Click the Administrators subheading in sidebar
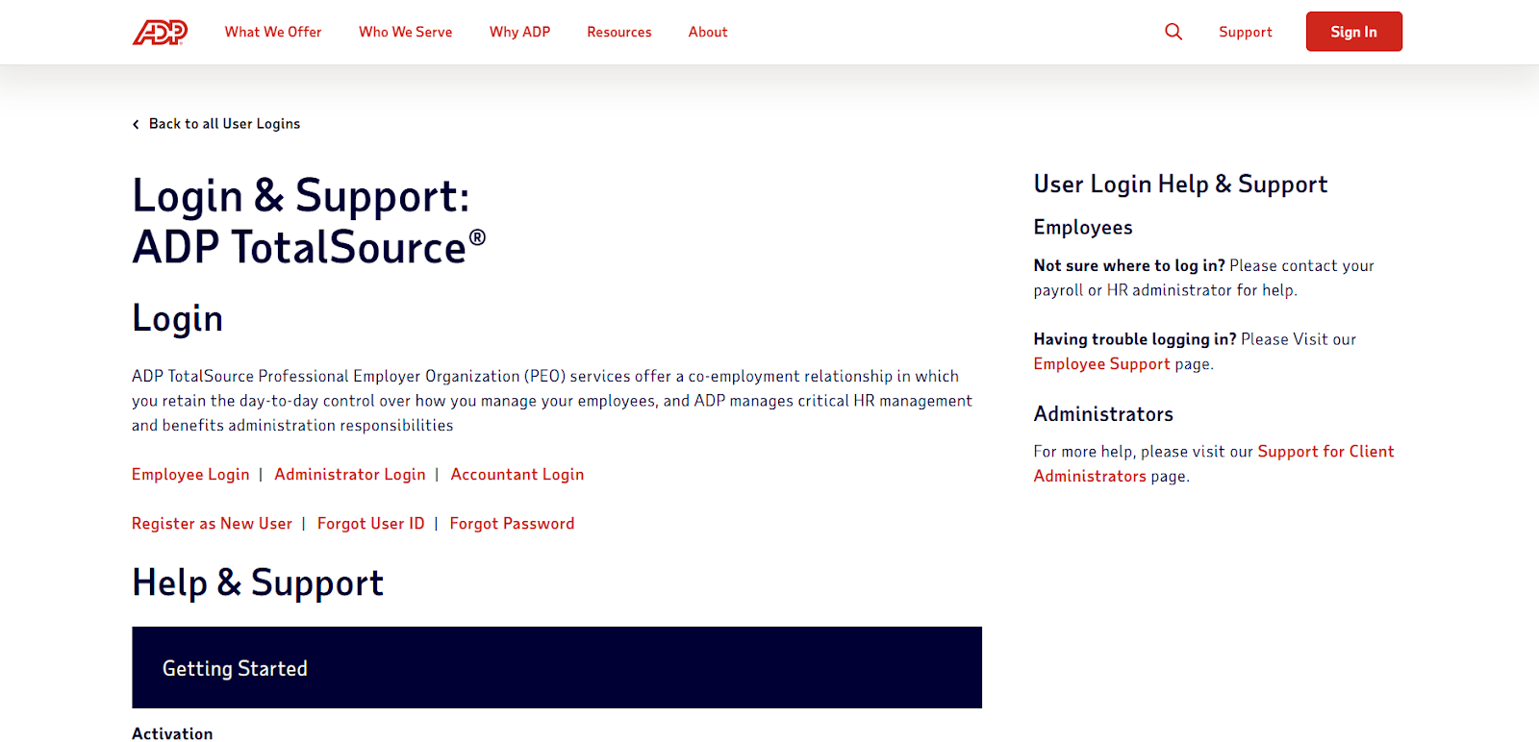The image size is (1539, 742). (1103, 414)
